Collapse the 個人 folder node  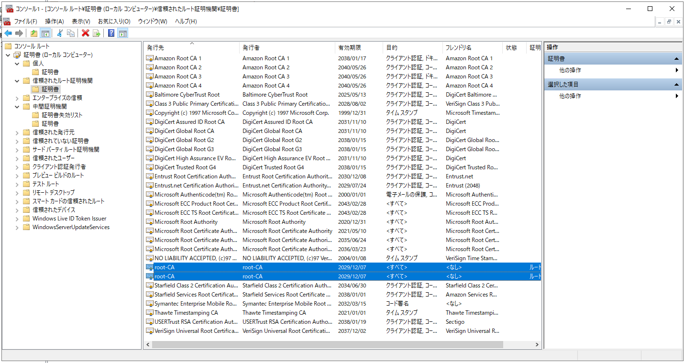tap(17, 64)
